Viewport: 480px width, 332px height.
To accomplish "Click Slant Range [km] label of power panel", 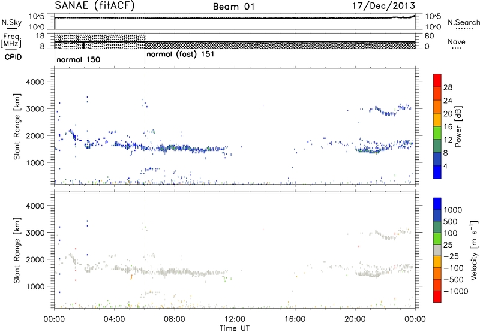I will coord(17,126).
